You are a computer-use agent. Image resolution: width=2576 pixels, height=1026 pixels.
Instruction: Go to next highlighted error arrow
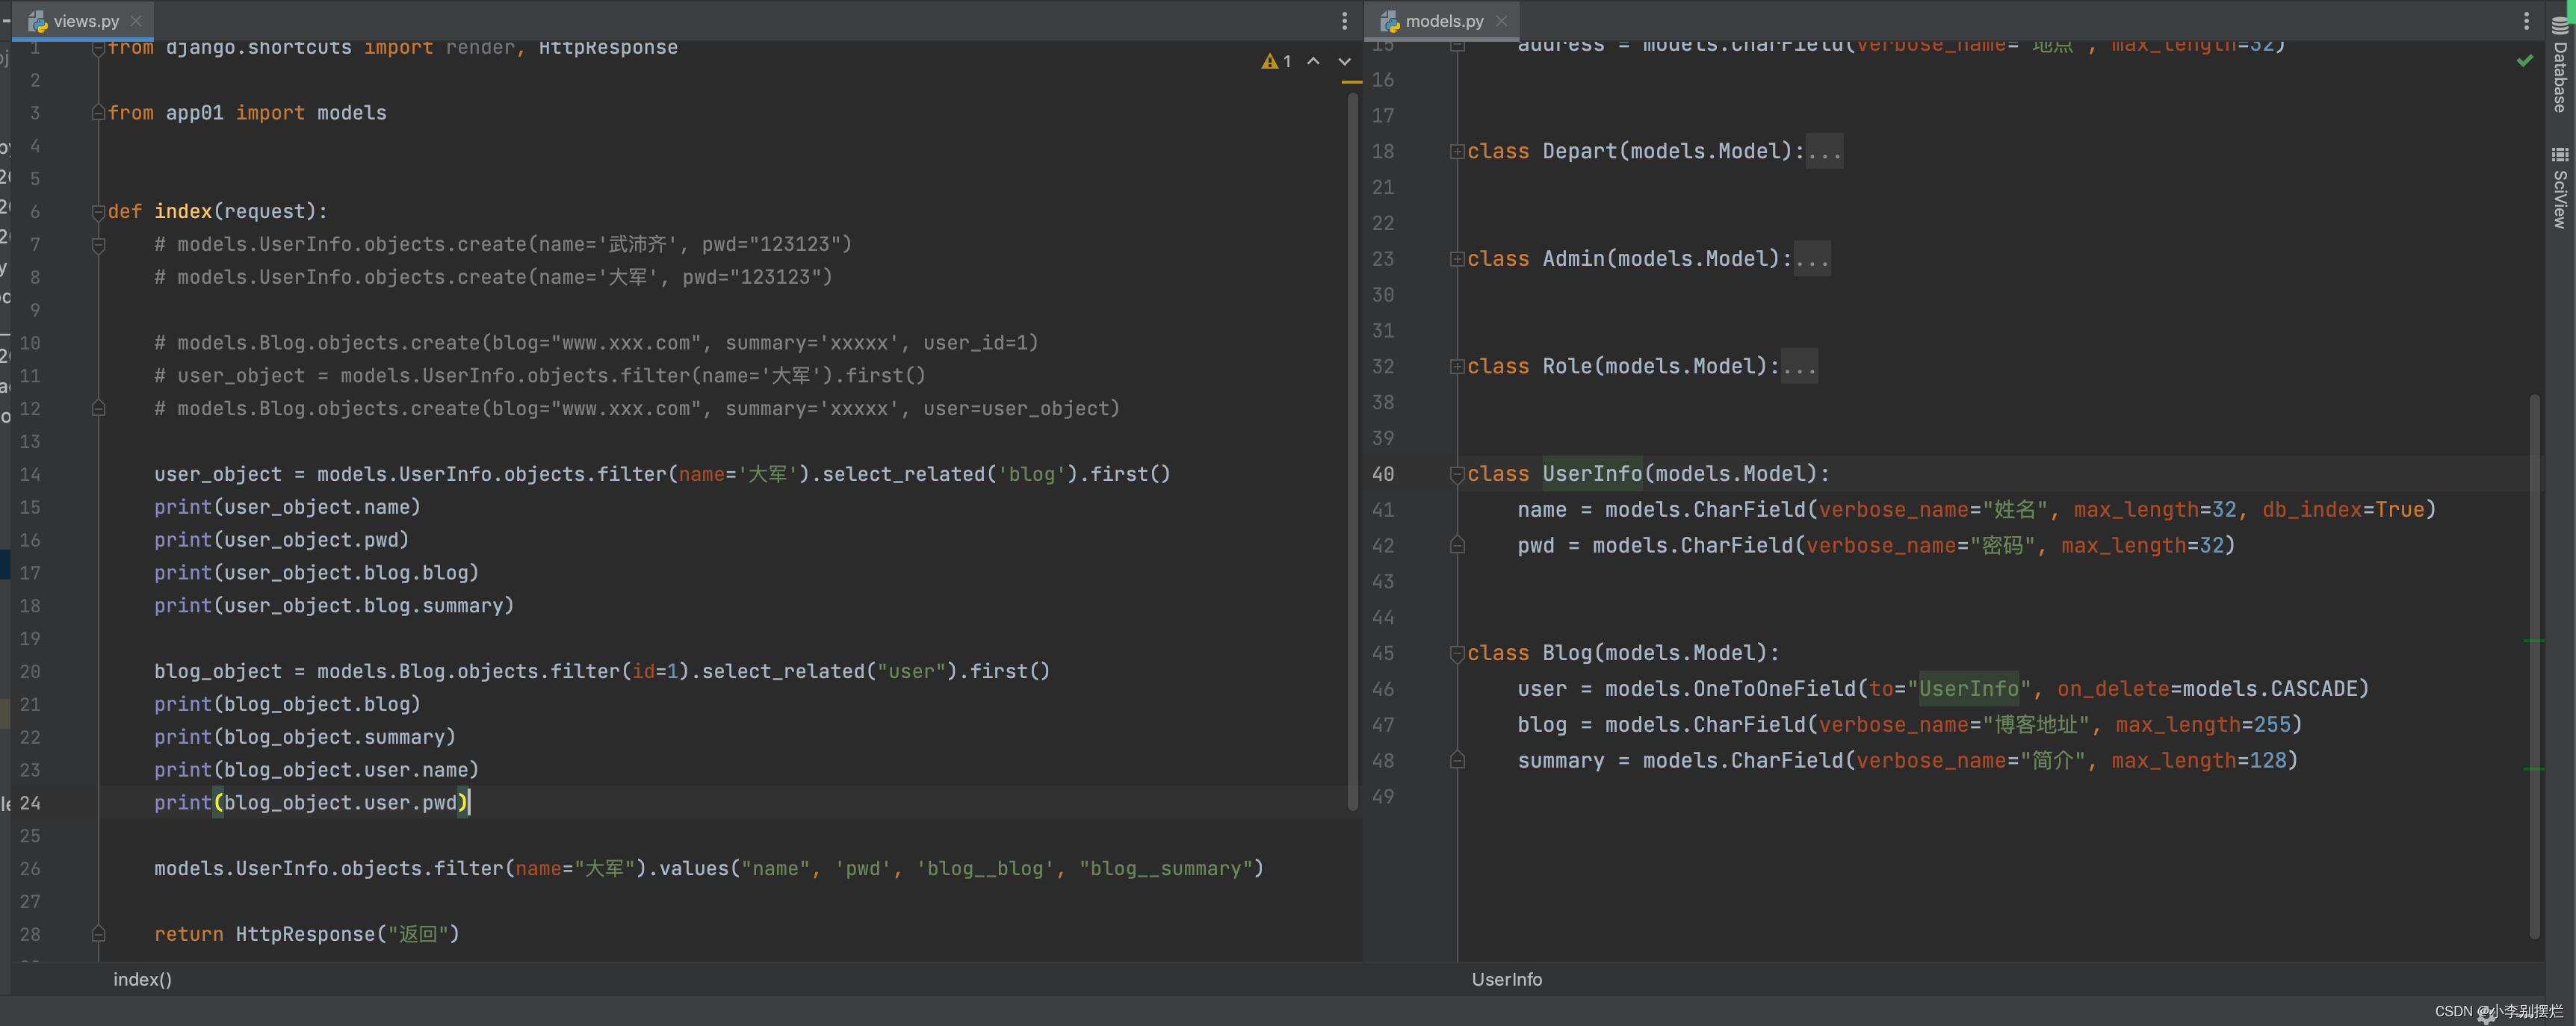1344,62
